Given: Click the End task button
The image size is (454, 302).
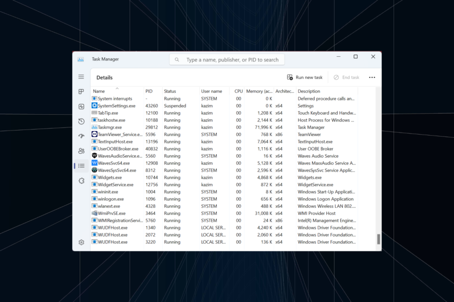Looking at the screenshot, I should pyautogui.click(x=347, y=77).
